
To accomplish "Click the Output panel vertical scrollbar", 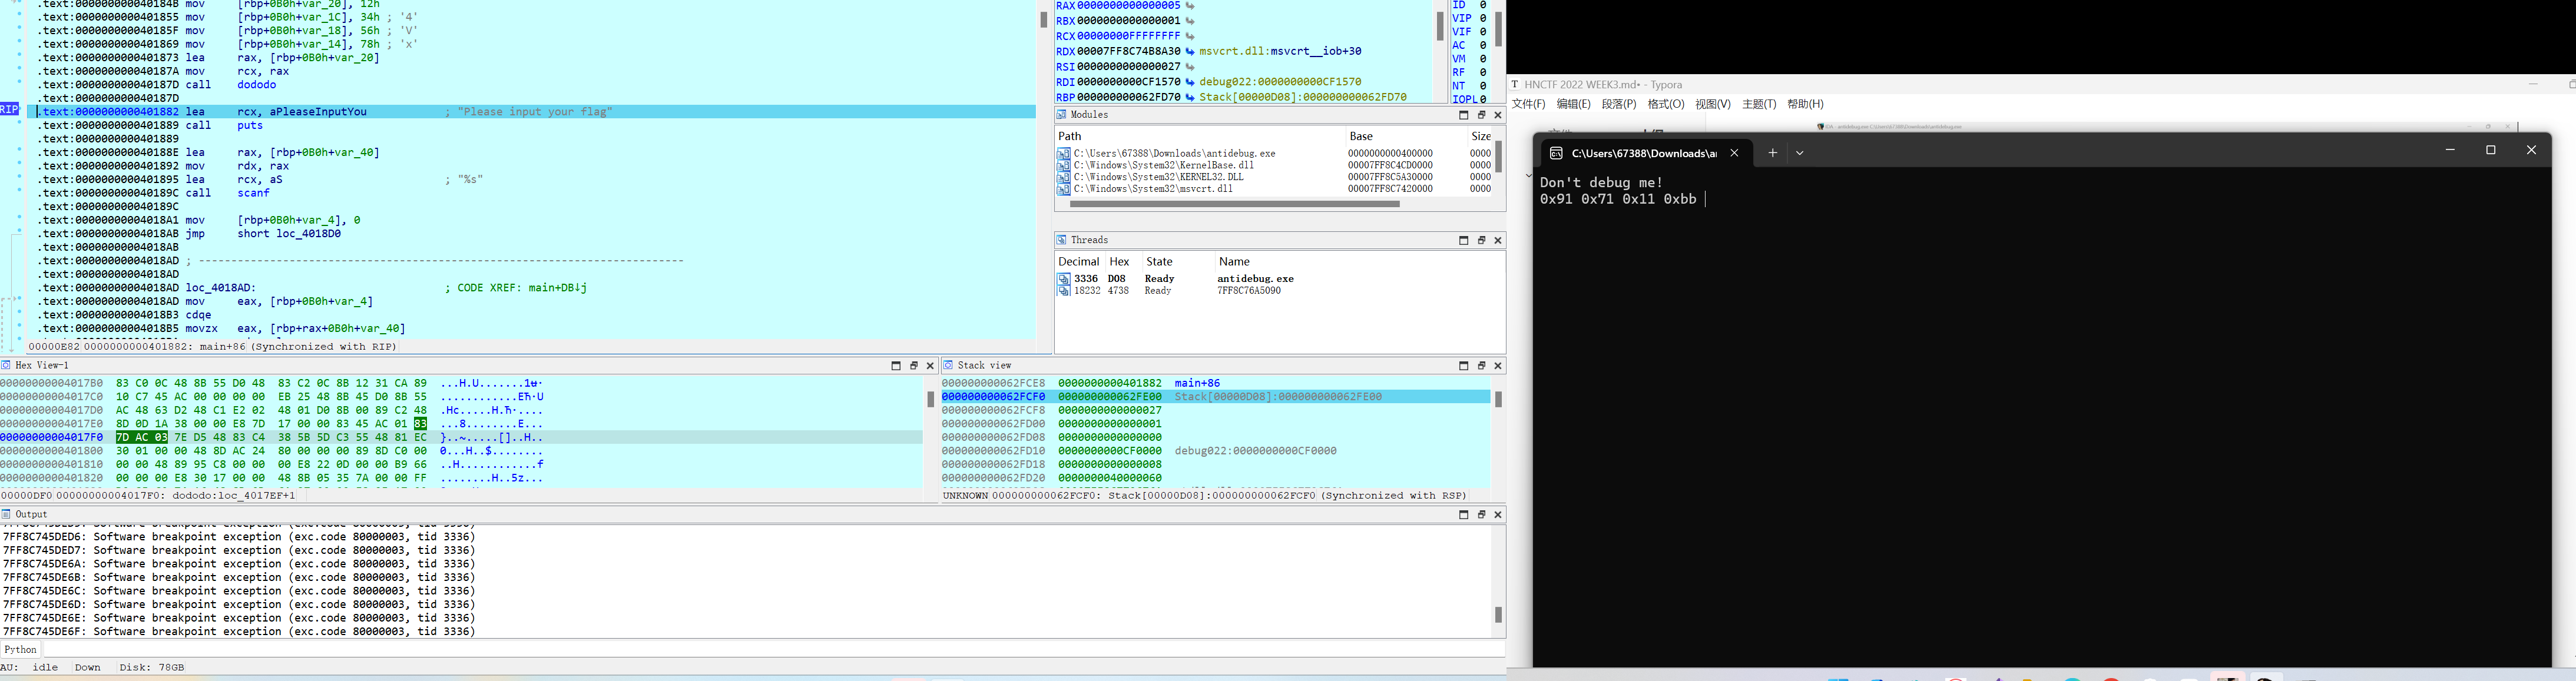I will point(1498,615).
